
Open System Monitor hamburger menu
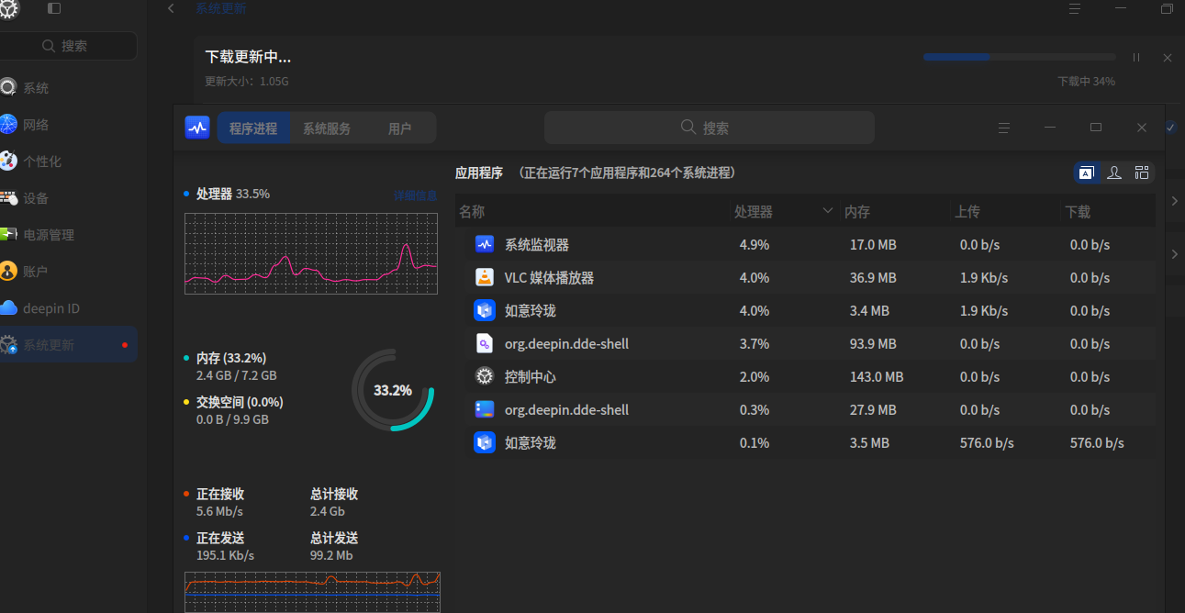(1004, 128)
